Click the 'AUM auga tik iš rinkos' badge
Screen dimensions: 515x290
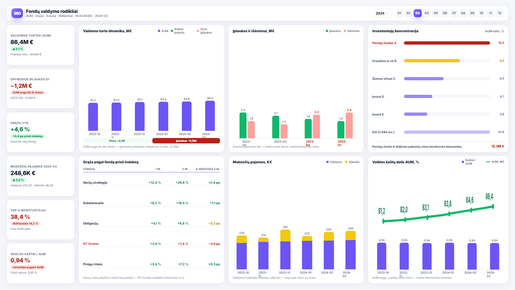28,92
